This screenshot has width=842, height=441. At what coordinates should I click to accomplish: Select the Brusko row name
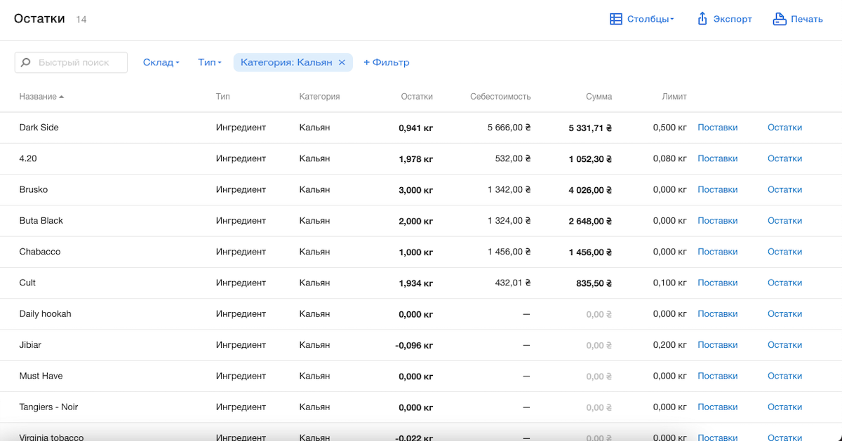(x=34, y=189)
